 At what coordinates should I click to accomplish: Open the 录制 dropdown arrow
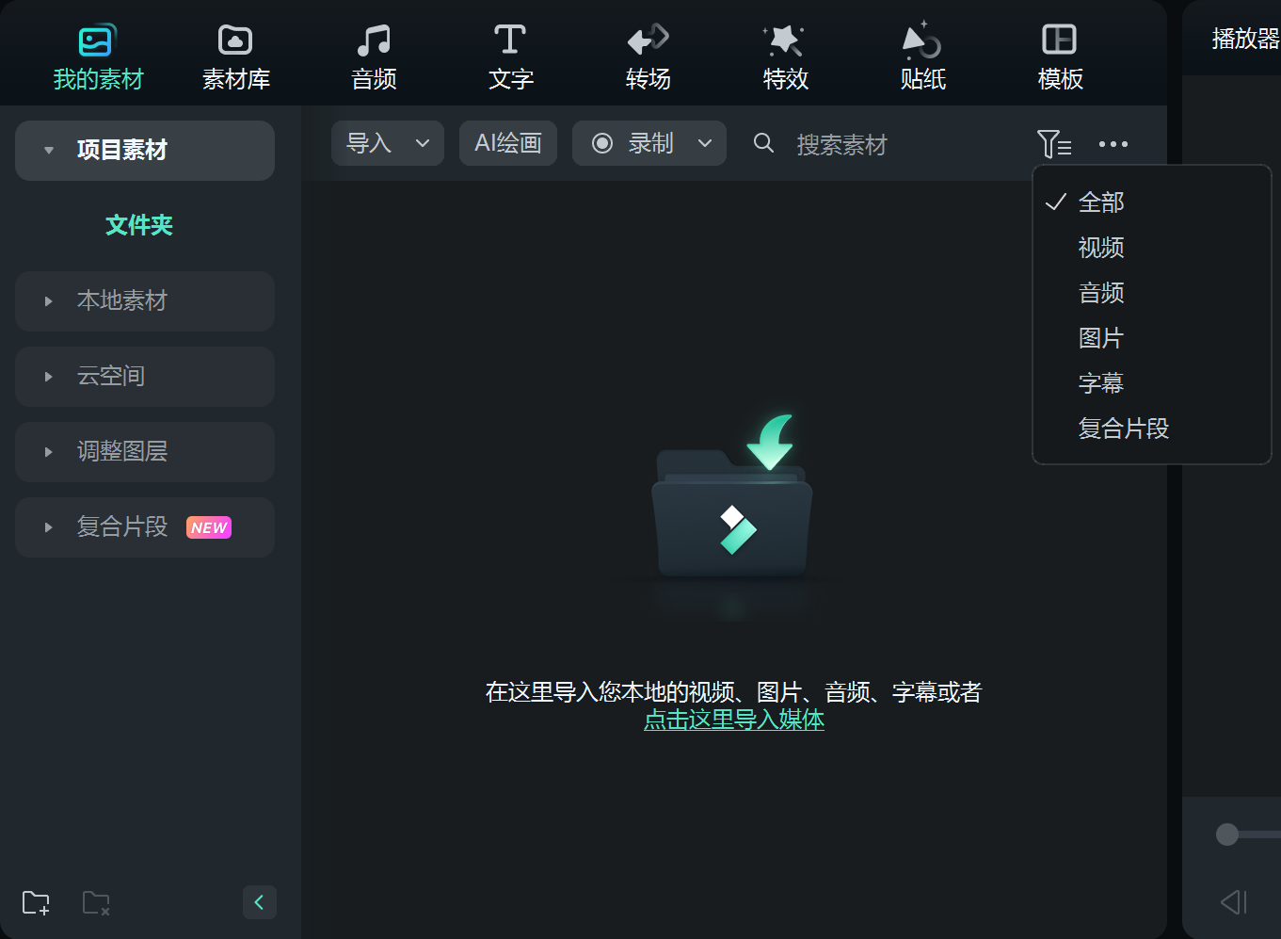[x=703, y=143]
